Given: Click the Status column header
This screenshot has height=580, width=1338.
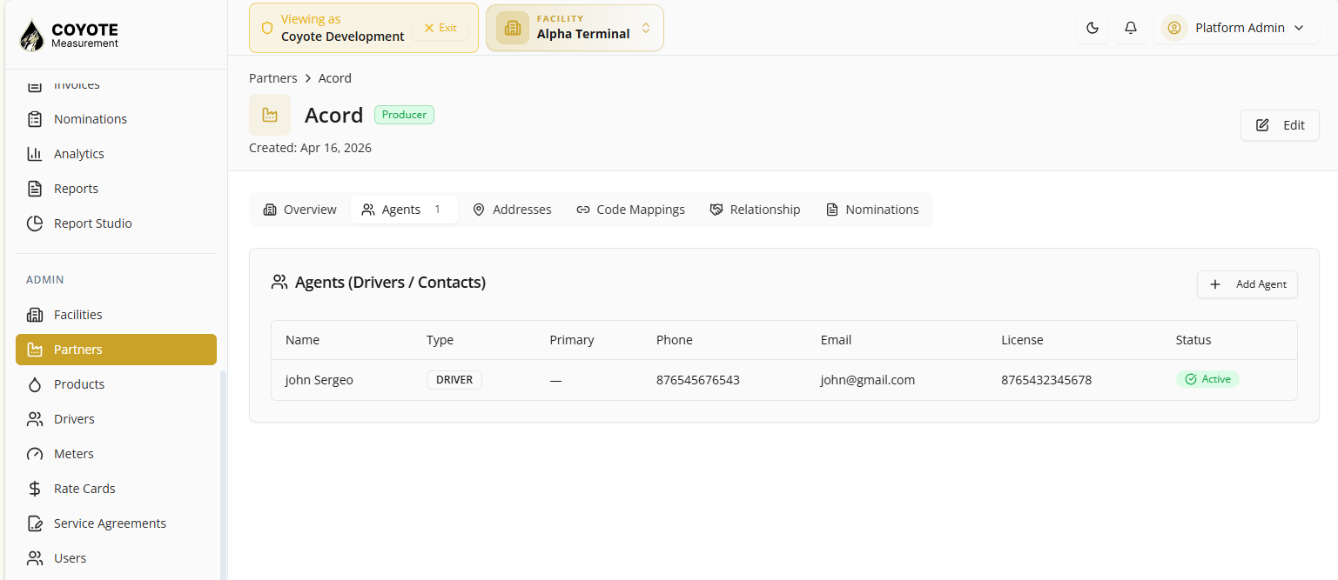Looking at the screenshot, I should [1193, 340].
